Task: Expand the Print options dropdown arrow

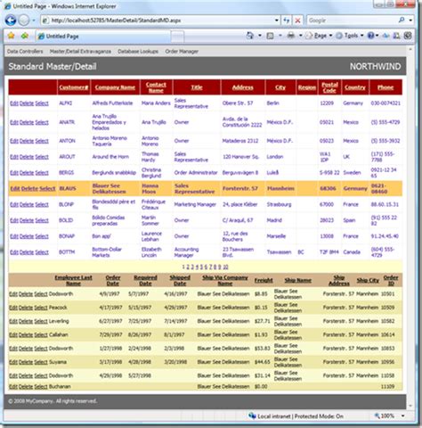Action: tap(300, 36)
